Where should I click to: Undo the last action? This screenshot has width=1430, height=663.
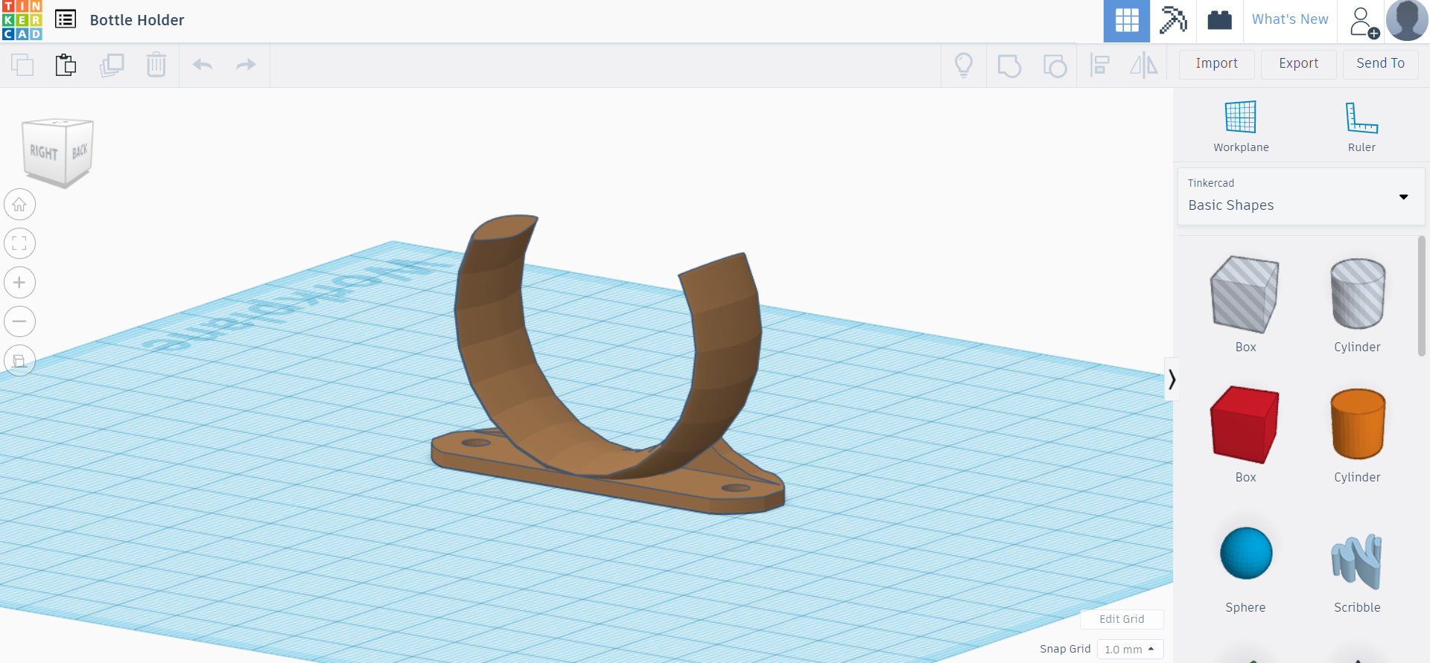pyautogui.click(x=203, y=65)
